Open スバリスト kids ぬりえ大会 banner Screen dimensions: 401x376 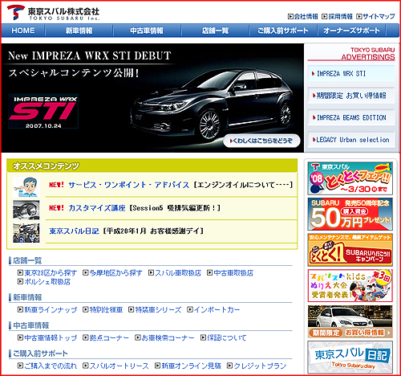point(350,286)
